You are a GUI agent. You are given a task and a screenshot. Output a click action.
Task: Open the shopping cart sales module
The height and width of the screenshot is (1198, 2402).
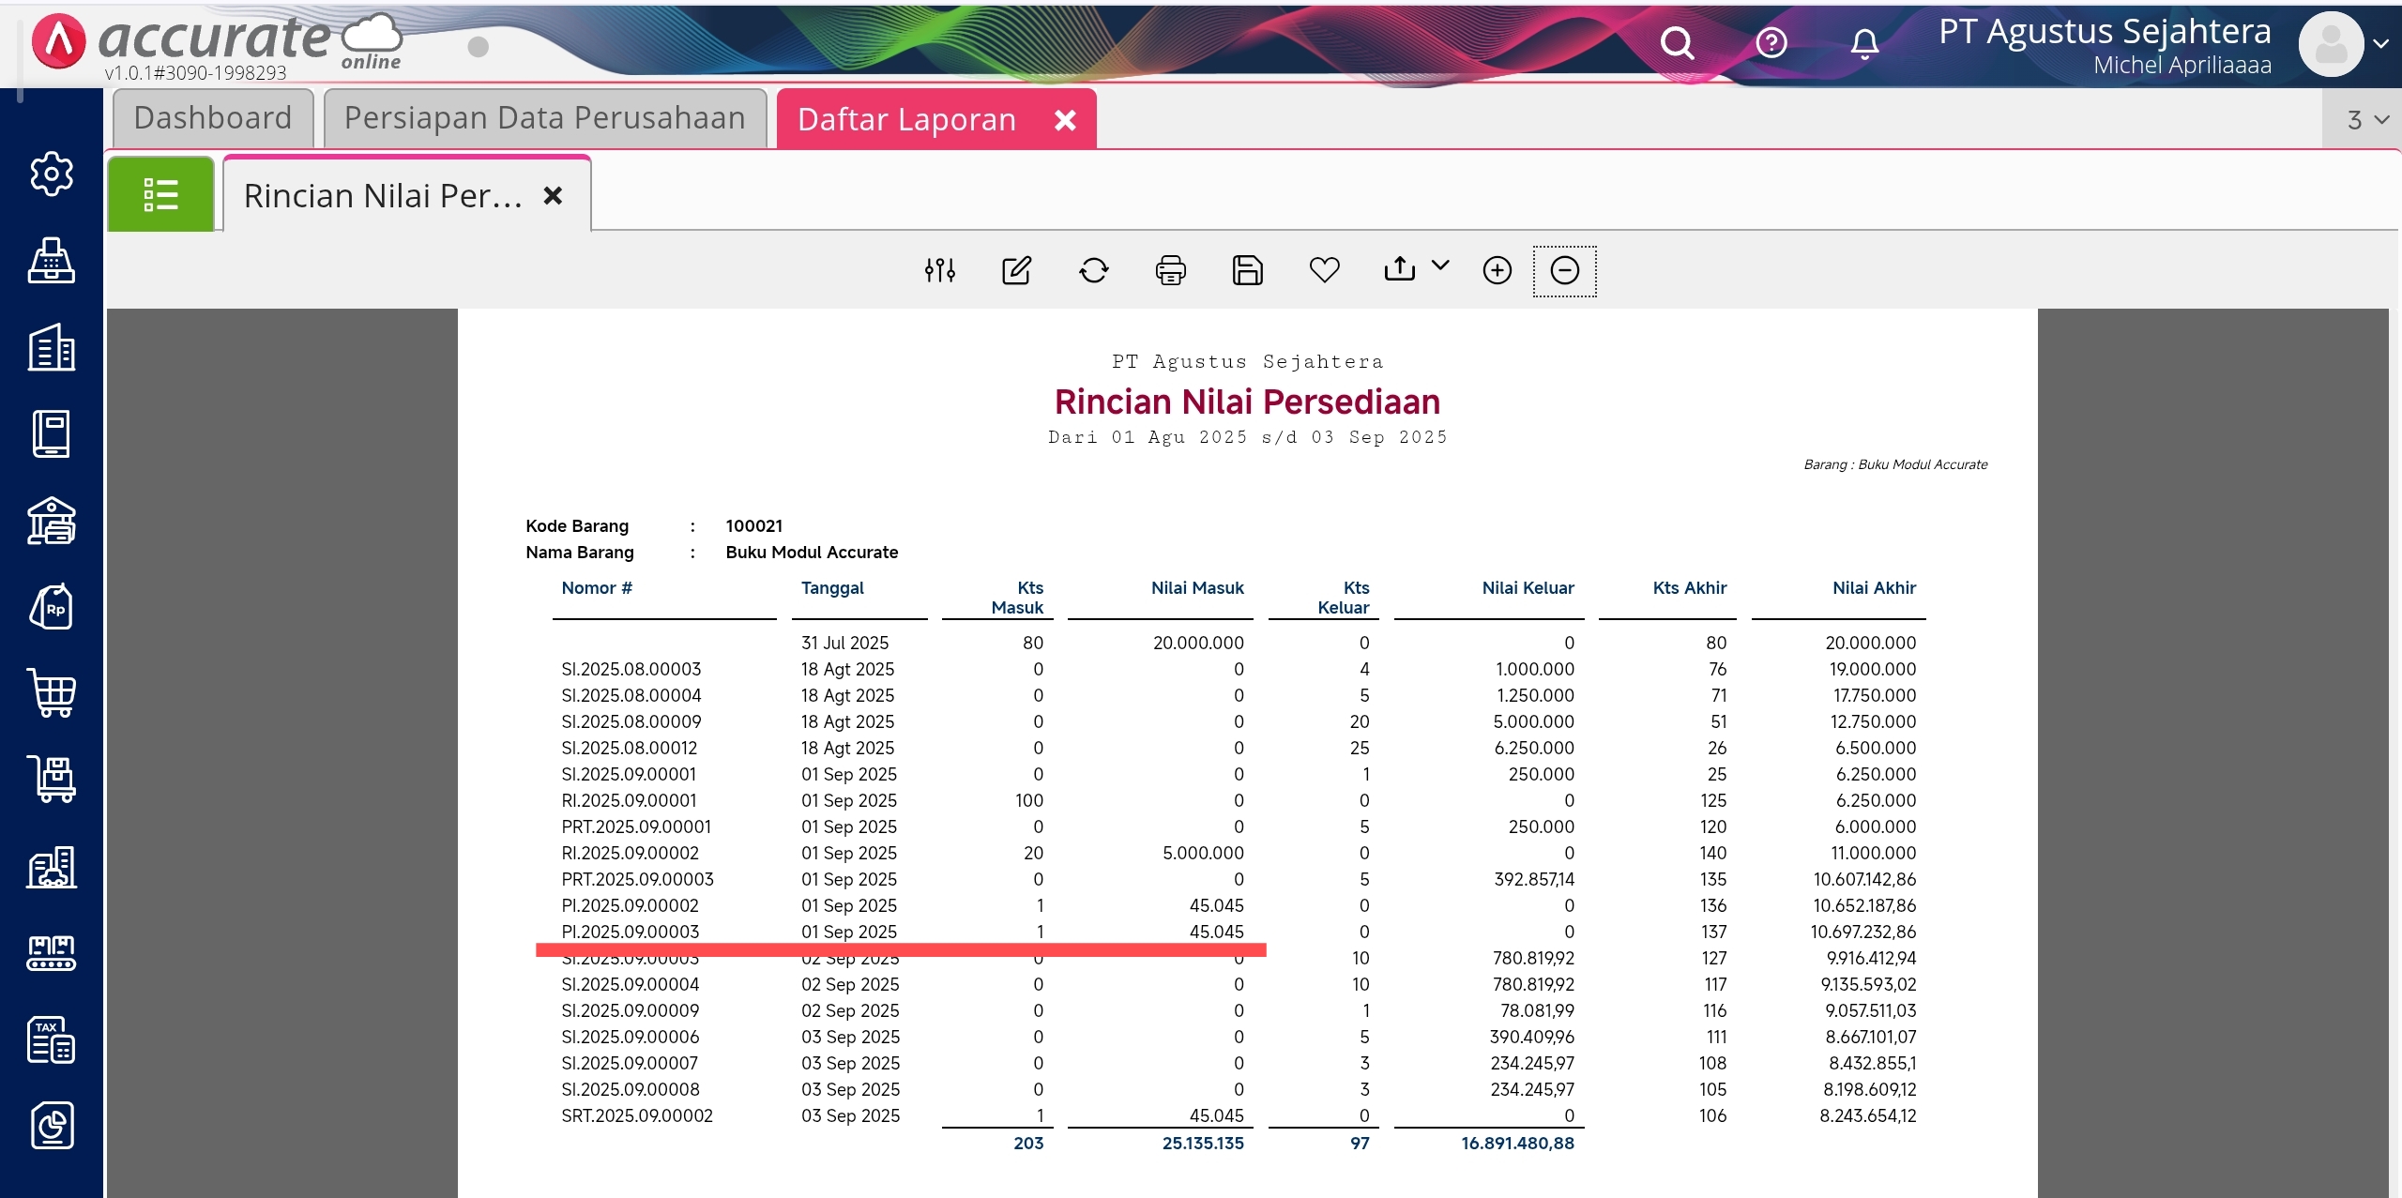52,693
